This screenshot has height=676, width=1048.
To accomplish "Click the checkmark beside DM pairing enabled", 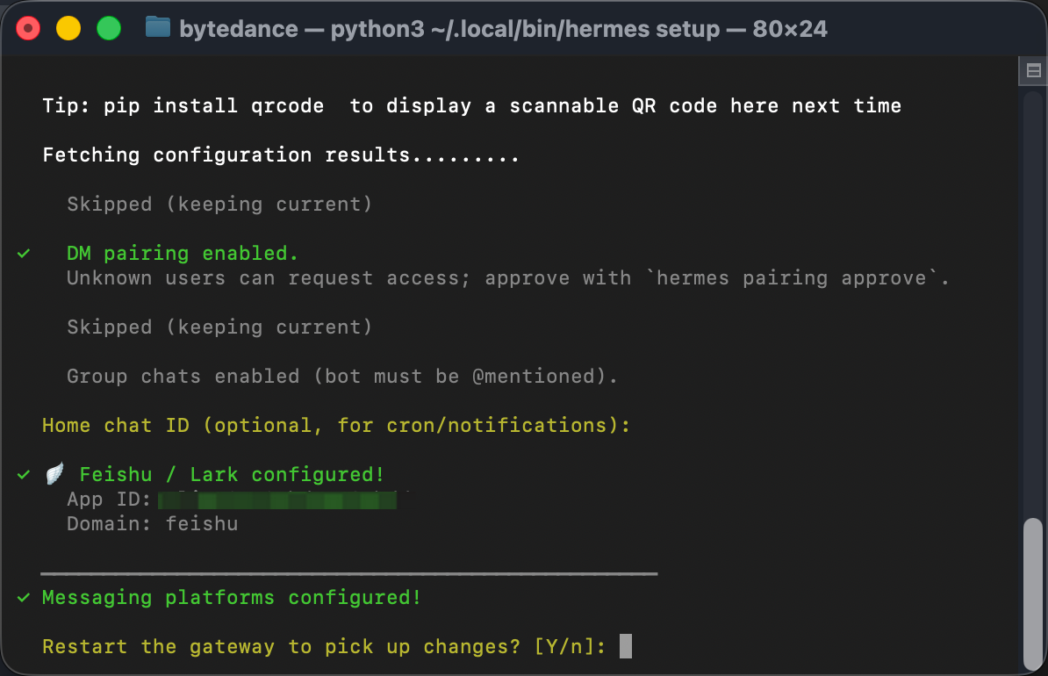I will click(x=24, y=254).
